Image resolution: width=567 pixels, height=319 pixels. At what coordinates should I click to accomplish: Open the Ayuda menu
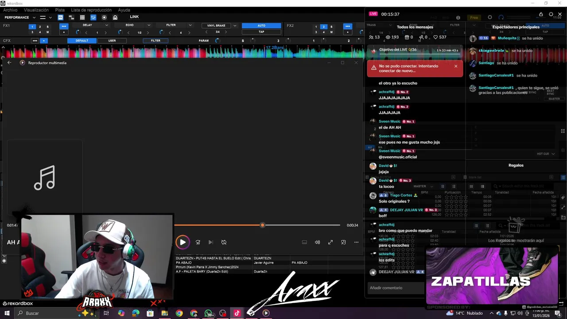124,10
